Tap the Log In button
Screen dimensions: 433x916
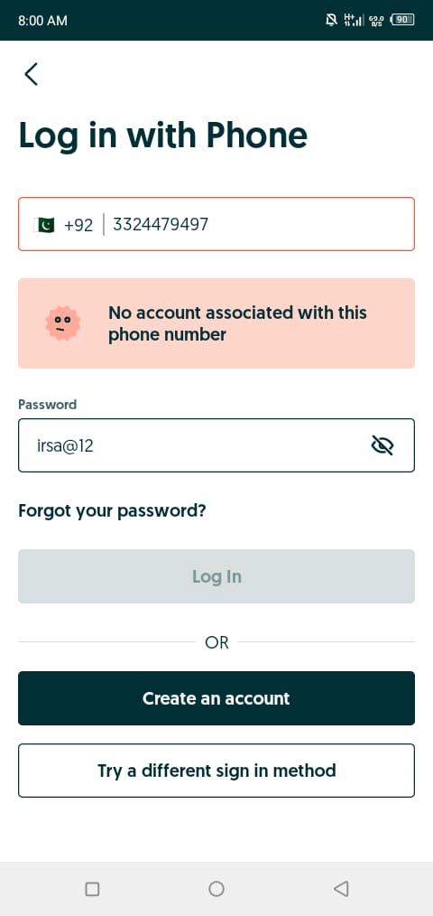[216, 576]
